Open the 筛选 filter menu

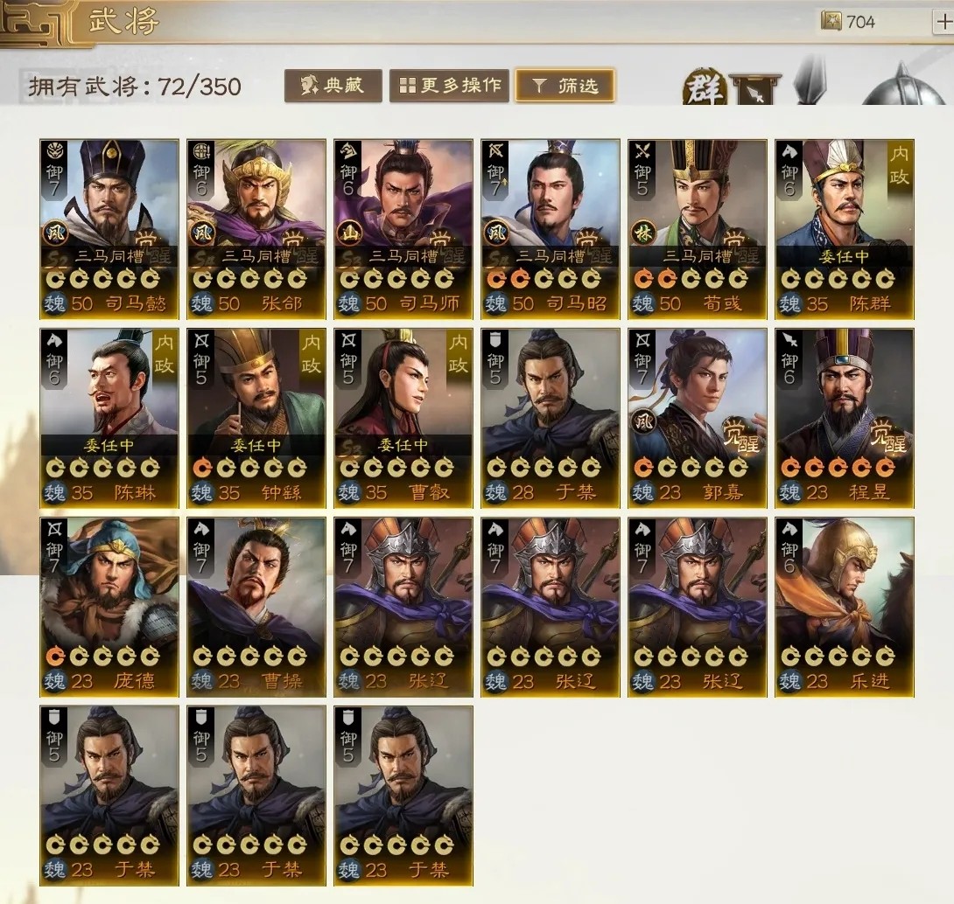565,86
